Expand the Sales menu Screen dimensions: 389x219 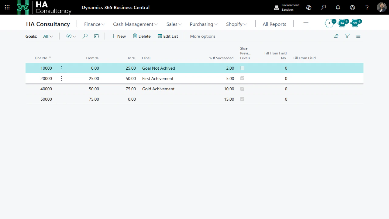point(174,24)
